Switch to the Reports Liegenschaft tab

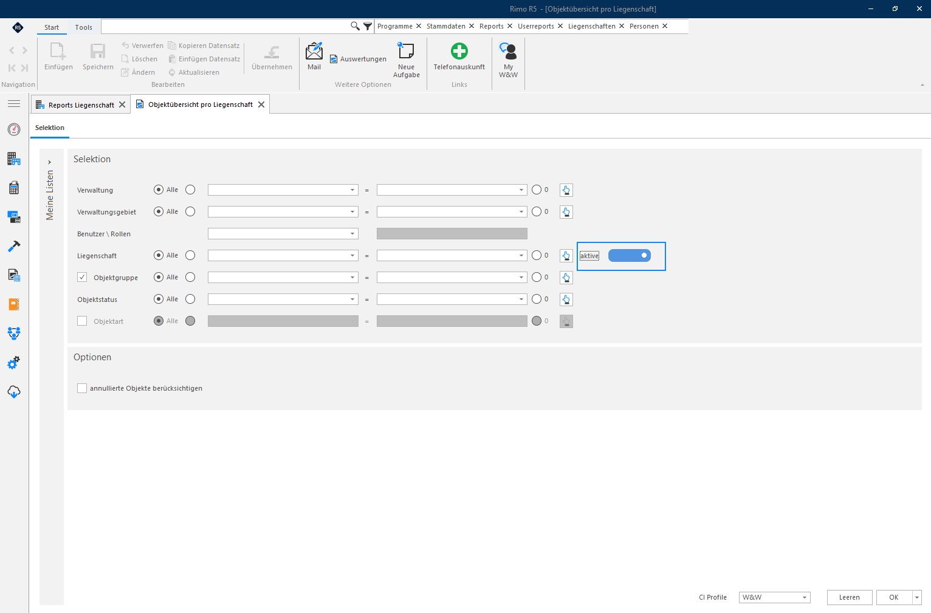(81, 104)
